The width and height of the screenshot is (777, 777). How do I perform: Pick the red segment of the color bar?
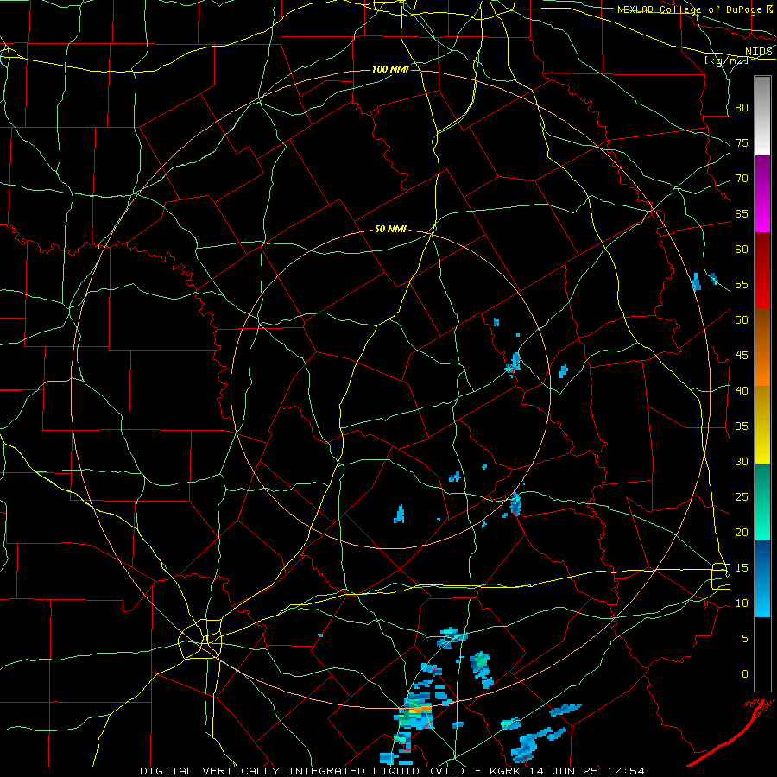[762, 271]
